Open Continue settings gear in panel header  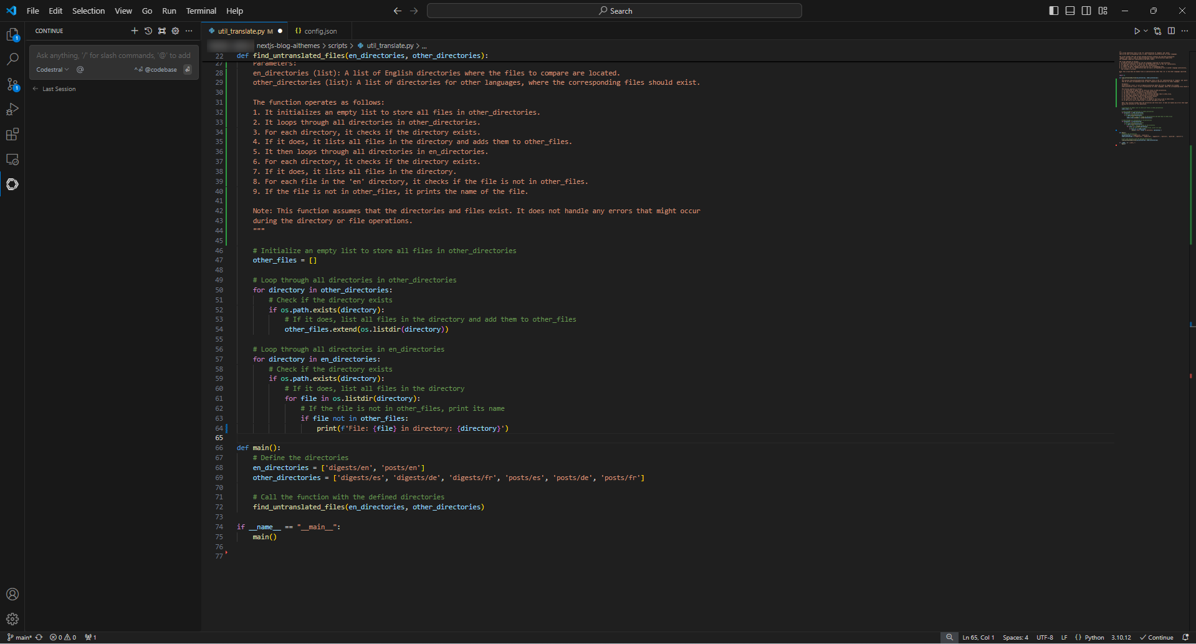pos(175,31)
